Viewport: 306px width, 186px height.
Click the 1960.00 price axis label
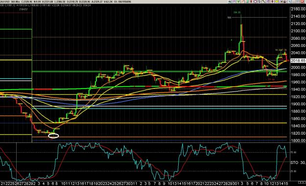[298, 82]
